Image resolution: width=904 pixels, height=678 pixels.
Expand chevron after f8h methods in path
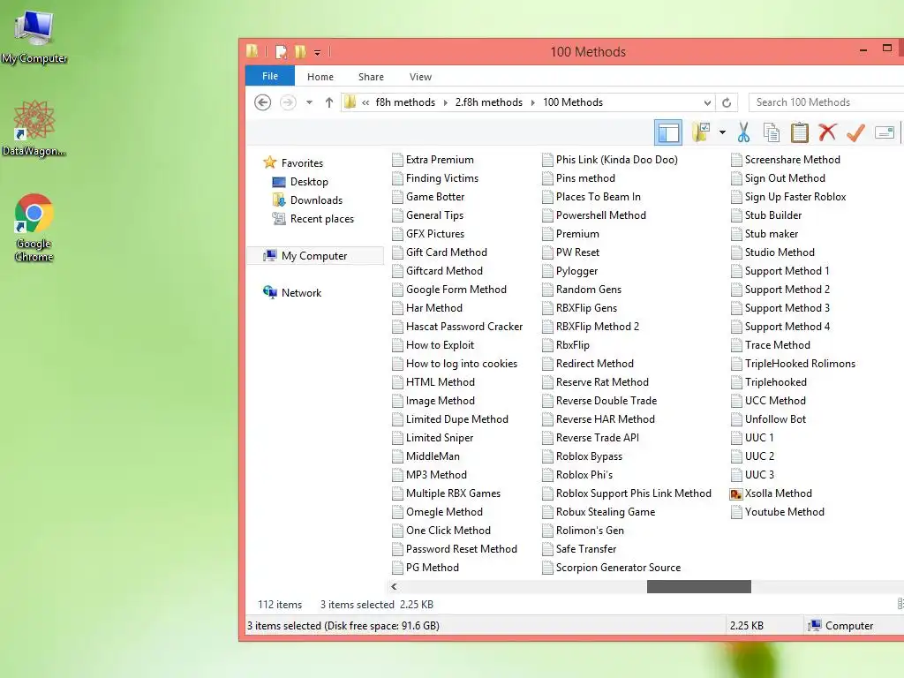tap(446, 102)
